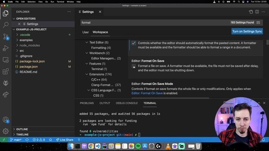The image size is (269, 151).
Task: Click the Live Share status bar item
Action: click(x=65, y=140)
